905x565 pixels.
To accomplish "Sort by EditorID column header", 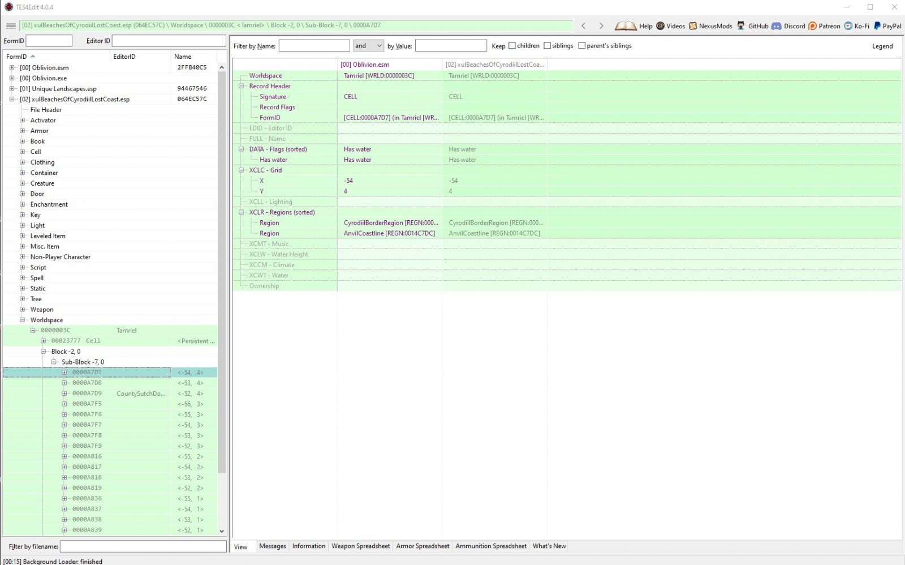I will 141,57.
